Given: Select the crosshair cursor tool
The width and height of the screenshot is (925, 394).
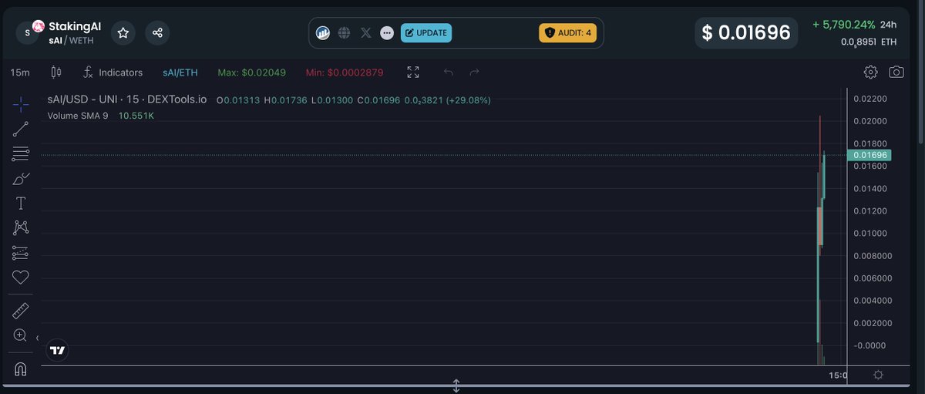Looking at the screenshot, I should 21,104.
